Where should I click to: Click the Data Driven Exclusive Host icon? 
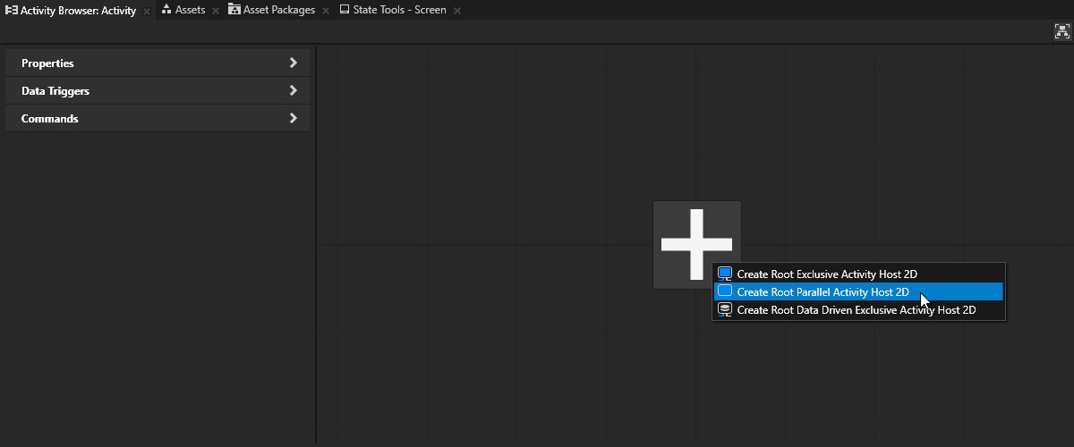(x=725, y=309)
